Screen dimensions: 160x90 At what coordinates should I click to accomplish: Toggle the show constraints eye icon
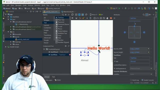(72, 18)
